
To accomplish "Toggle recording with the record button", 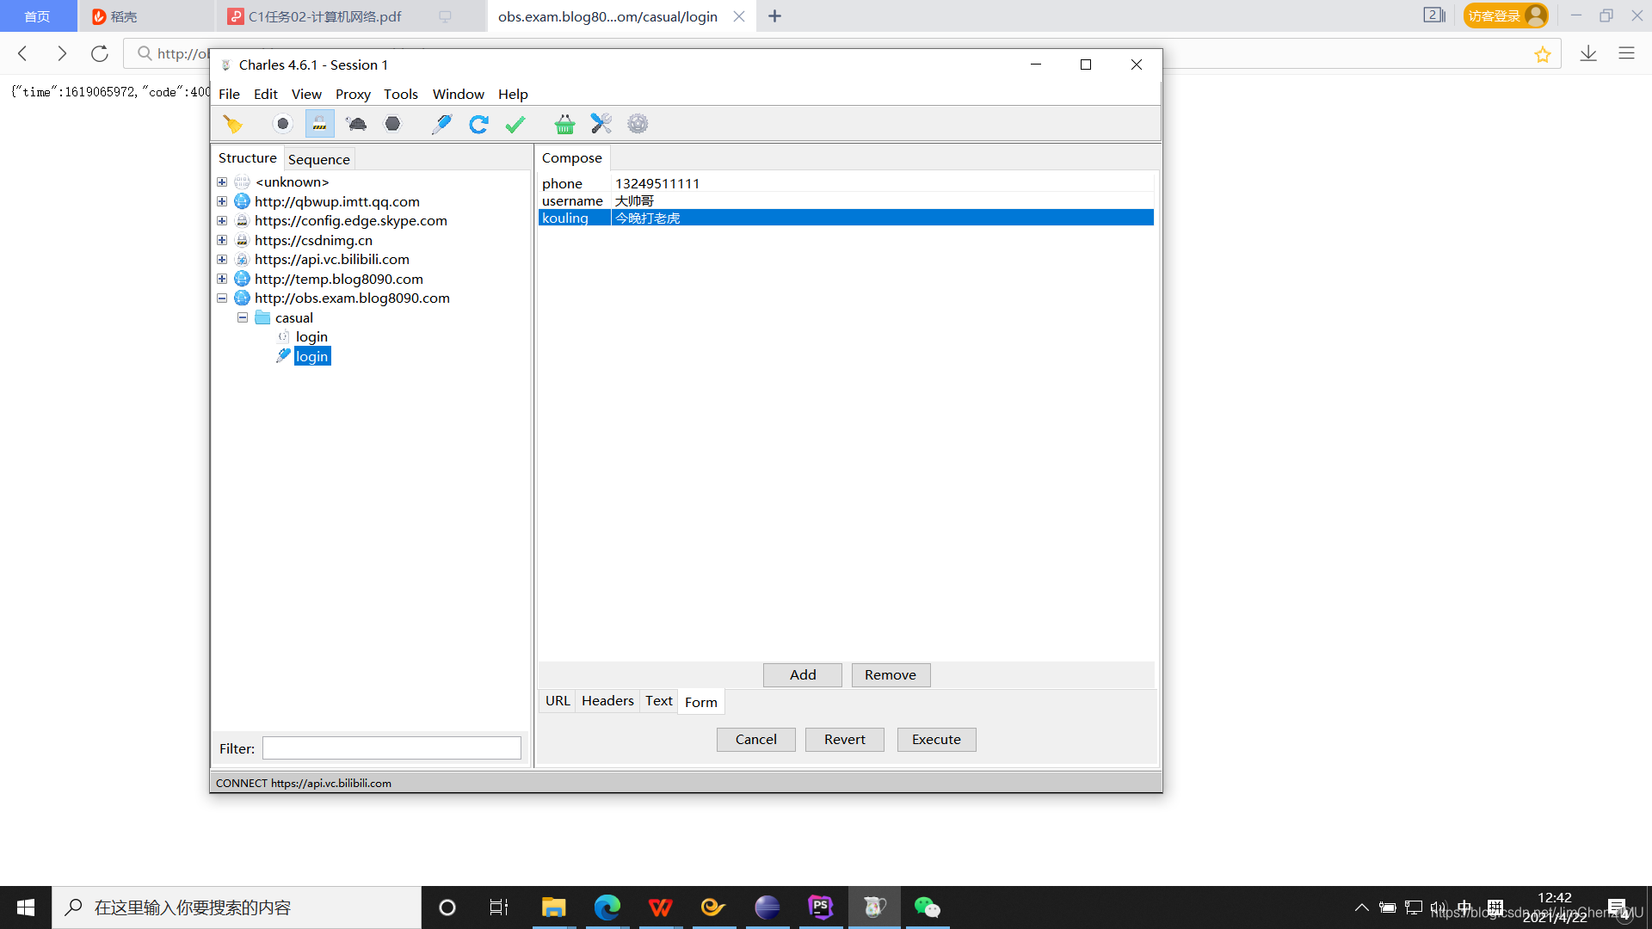I will [x=282, y=124].
